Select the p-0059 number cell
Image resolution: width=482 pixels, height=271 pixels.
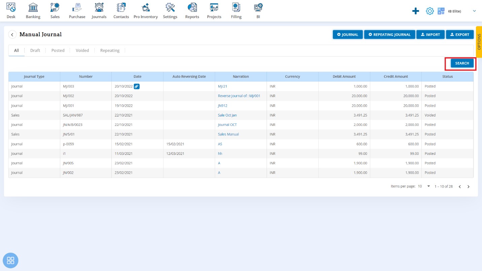click(86, 144)
